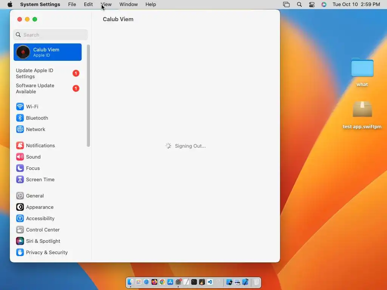Viewport: 387px width, 290px height.
Task: Open the Screen Time hourglass icon
Action: pos(20,179)
